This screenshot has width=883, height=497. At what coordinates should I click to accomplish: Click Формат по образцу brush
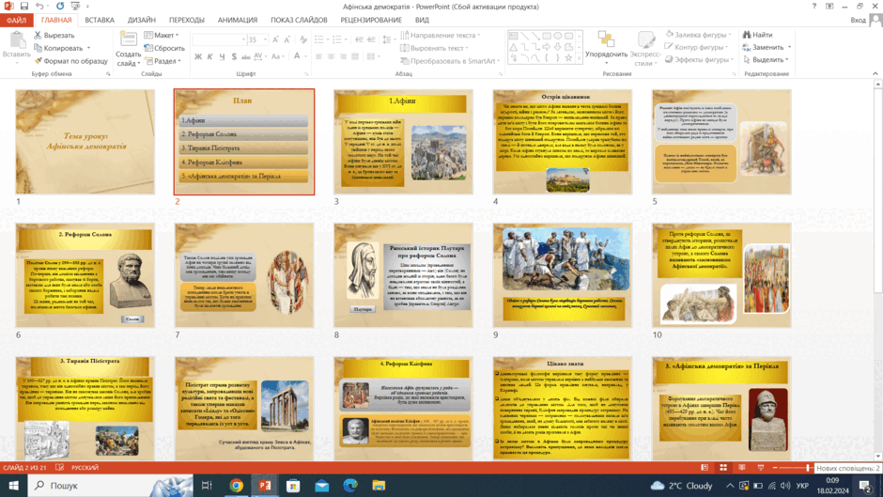pyautogui.click(x=70, y=61)
